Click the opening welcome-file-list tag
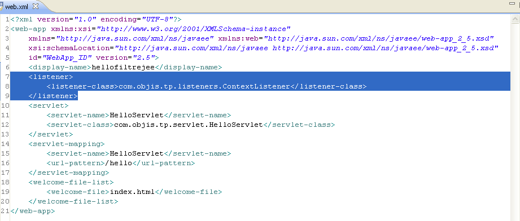Image resolution: width=520 pixels, height=221 pixels. pos(71,183)
